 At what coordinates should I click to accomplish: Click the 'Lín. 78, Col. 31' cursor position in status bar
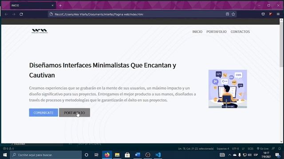click(196, 148)
